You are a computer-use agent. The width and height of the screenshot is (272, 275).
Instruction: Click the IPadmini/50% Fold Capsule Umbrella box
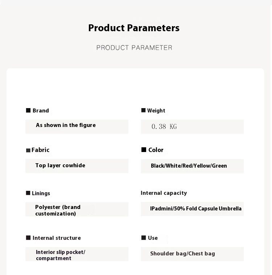(x=192, y=209)
